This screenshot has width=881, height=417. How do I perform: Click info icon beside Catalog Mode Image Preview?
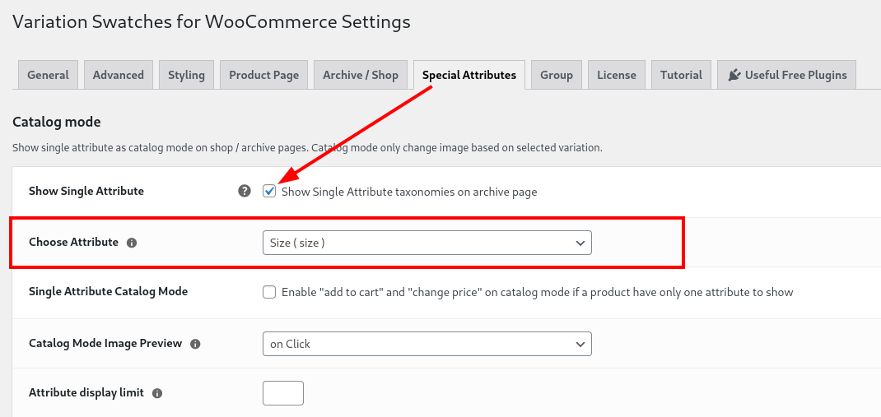point(195,344)
